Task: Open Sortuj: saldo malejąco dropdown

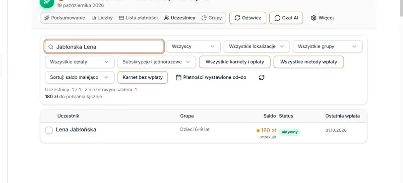Action: pyautogui.click(x=80, y=77)
